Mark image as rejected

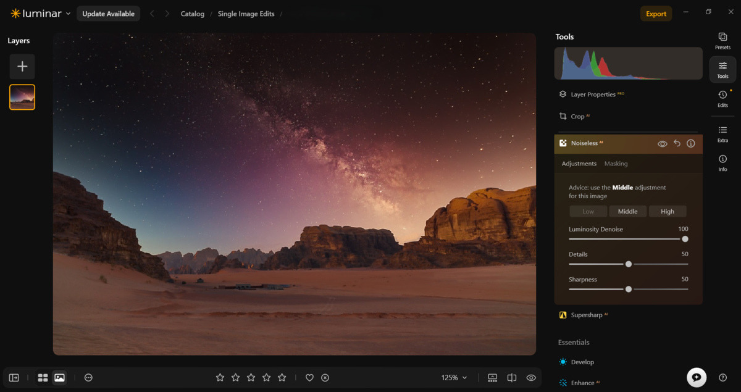[x=325, y=377]
